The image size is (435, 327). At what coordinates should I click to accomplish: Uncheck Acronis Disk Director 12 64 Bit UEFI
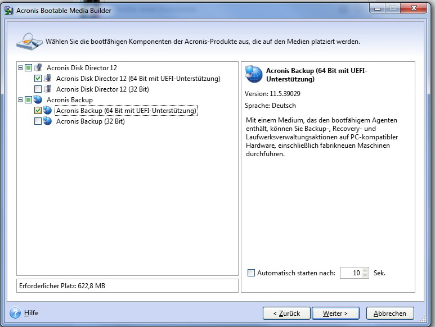tap(38, 78)
